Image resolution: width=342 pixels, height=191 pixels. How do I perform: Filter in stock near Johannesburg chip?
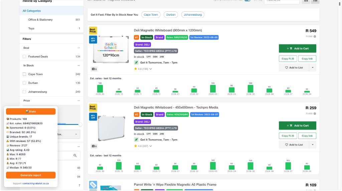click(x=193, y=15)
